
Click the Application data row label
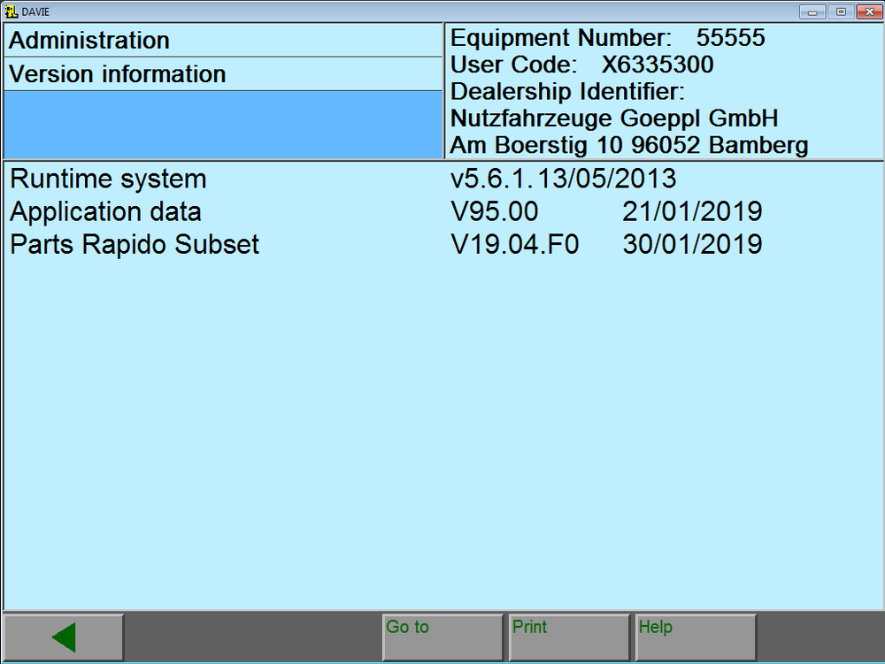(105, 212)
